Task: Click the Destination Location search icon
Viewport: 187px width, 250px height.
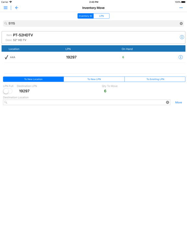Action: tap(6, 102)
